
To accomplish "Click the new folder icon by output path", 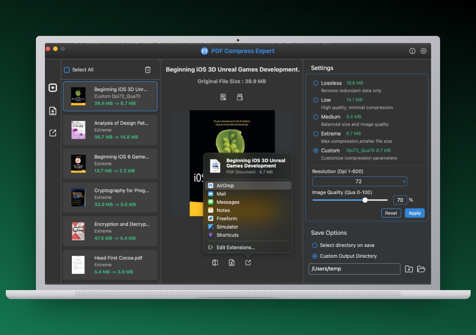I will pos(409,269).
